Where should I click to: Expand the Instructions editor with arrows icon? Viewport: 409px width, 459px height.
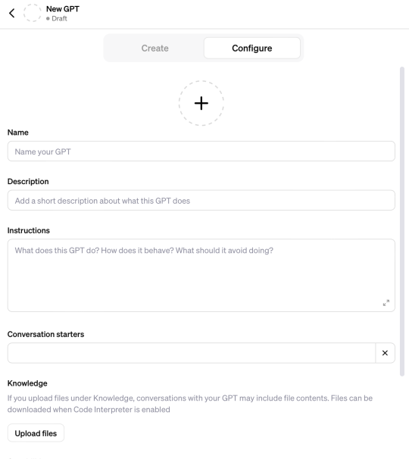coord(386,303)
